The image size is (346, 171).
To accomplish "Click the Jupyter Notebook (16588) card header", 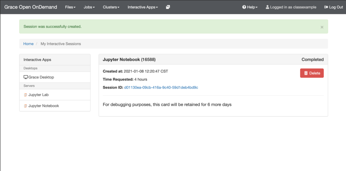I will click(x=129, y=59).
